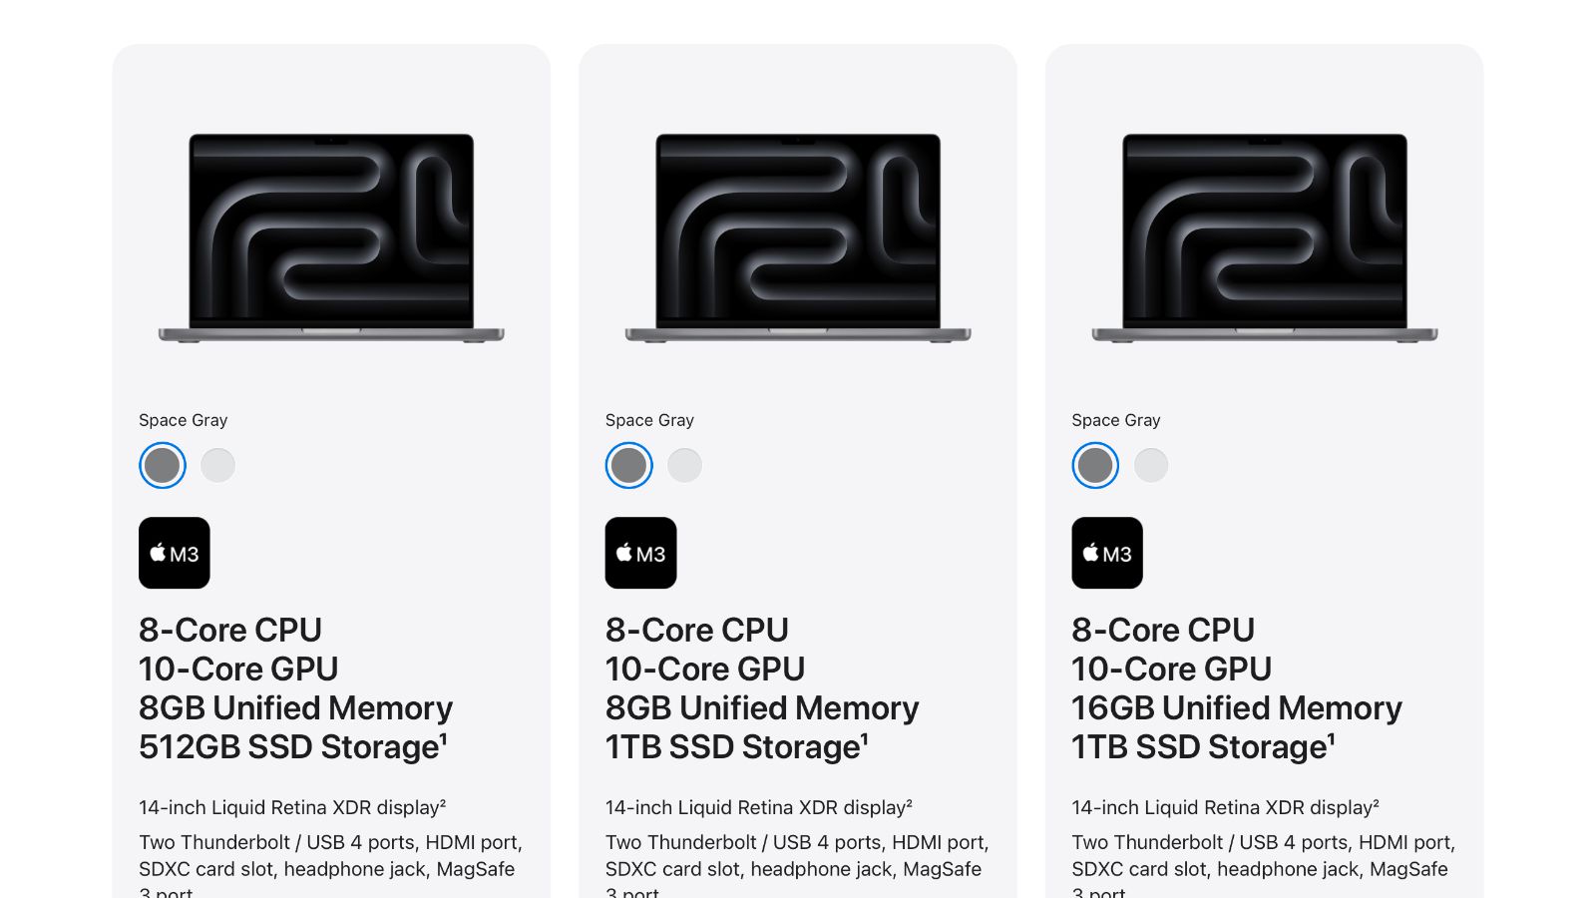Select Space Gray swatch on the 8GB 1TB model
This screenshot has width=1596, height=898.
[x=629, y=465]
